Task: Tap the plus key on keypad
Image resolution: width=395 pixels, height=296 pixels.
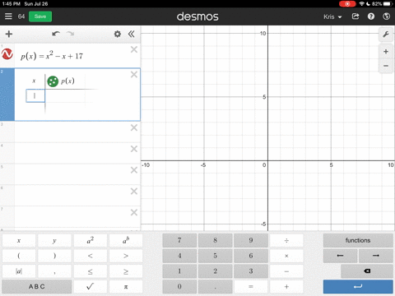Action: (286, 287)
